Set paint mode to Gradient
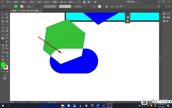The image size is (172, 108). pyautogui.click(x=5, y=72)
